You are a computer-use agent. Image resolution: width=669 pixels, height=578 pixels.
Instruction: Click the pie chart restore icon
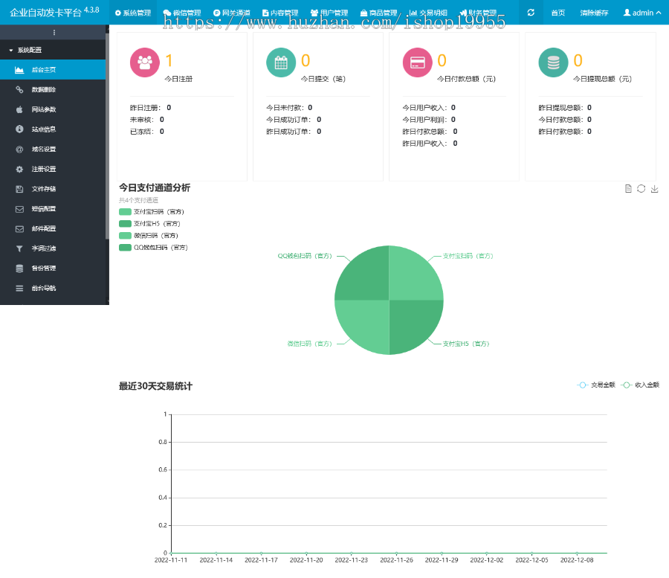coord(641,189)
